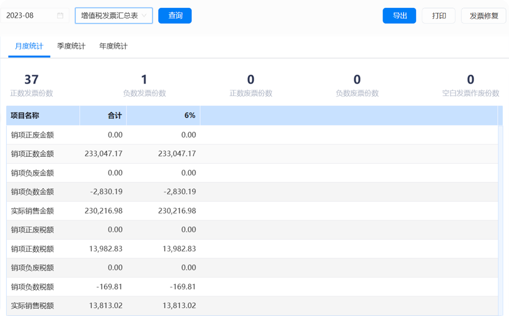Click the 打印 print button

[439, 16]
